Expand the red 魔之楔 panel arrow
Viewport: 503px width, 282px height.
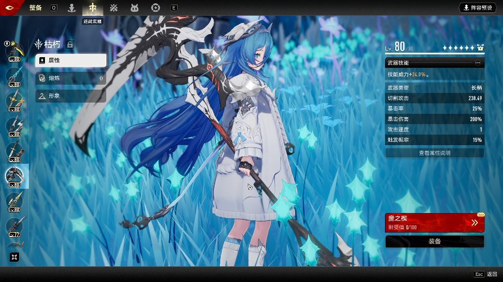tap(475, 223)
